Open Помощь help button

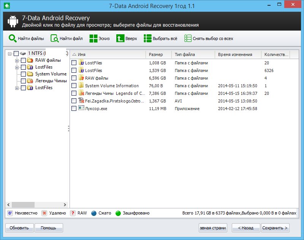(x=49, y=228)
